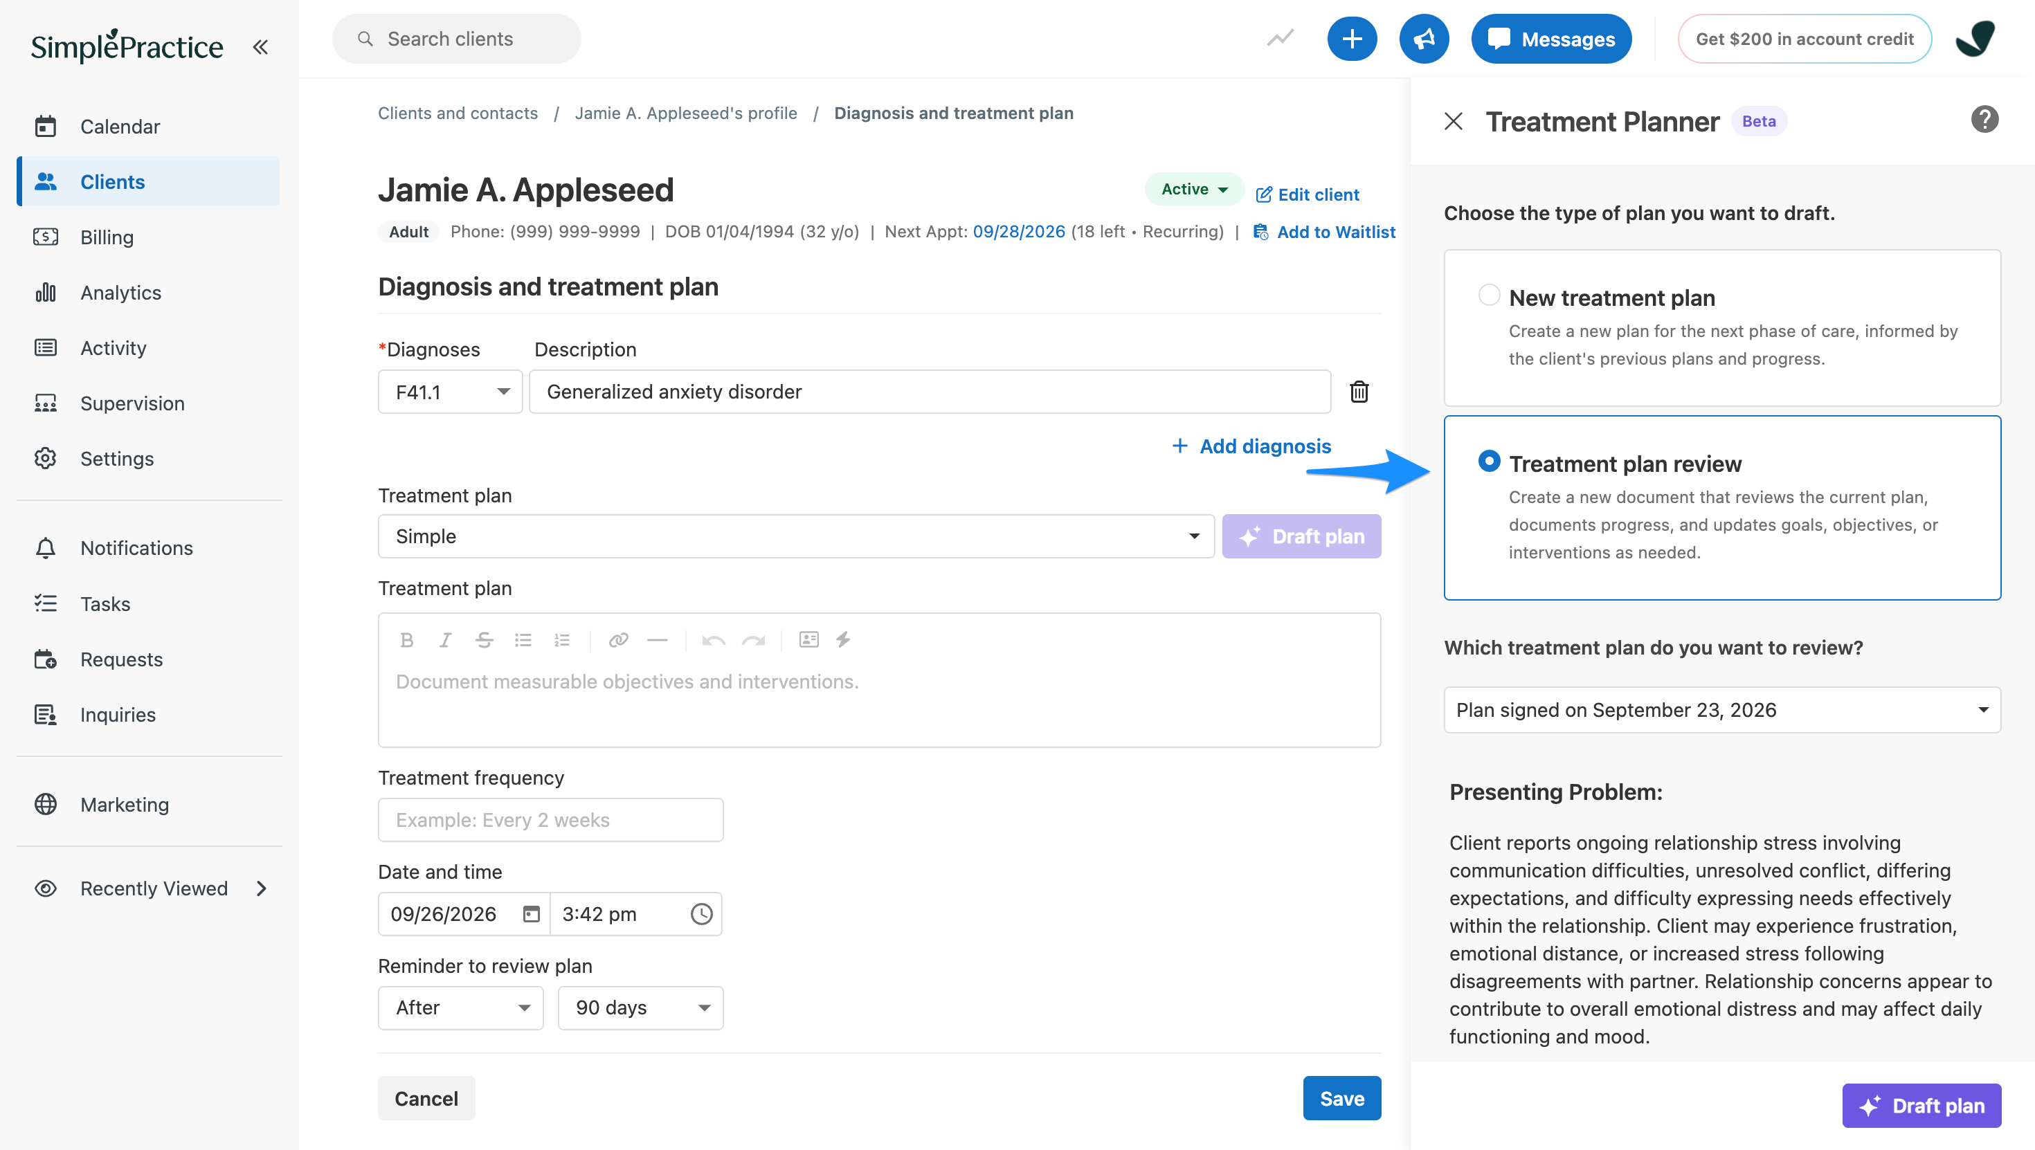Insert client info card icon in editor
The height and width of the screenshot is (1150, 2035).
point(809,640)
